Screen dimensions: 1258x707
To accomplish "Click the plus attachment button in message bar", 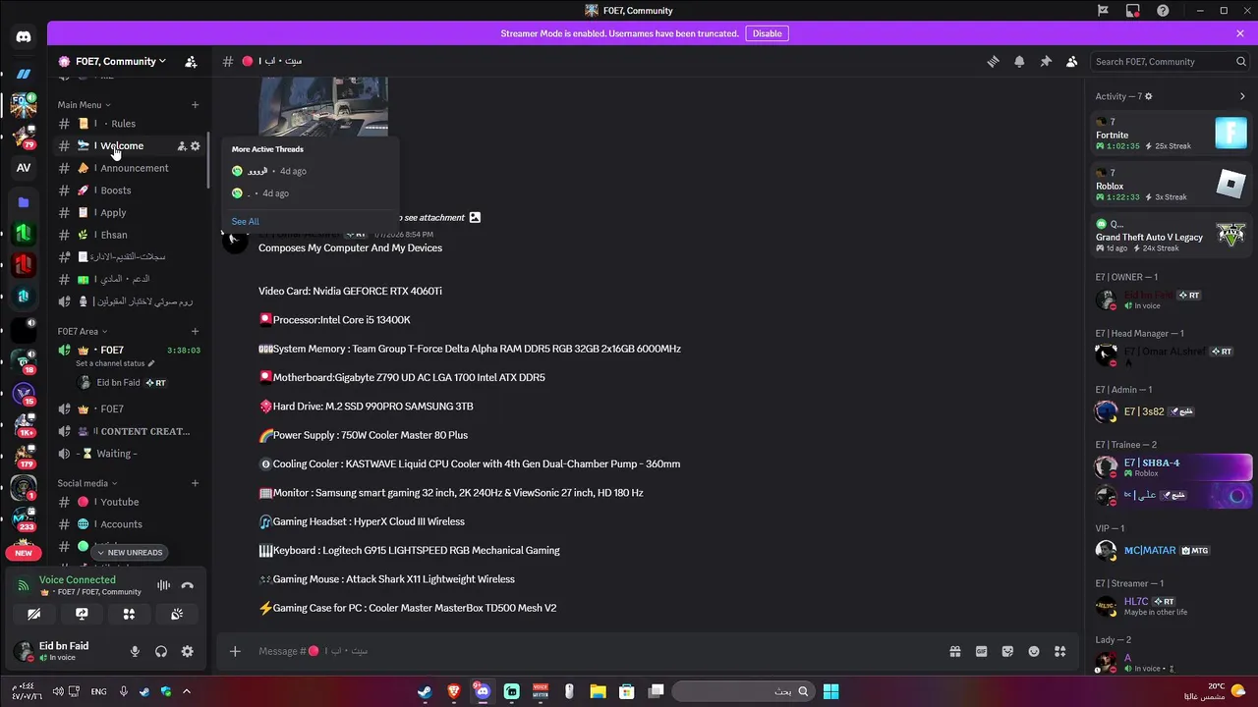I will [x=235, y=651].
